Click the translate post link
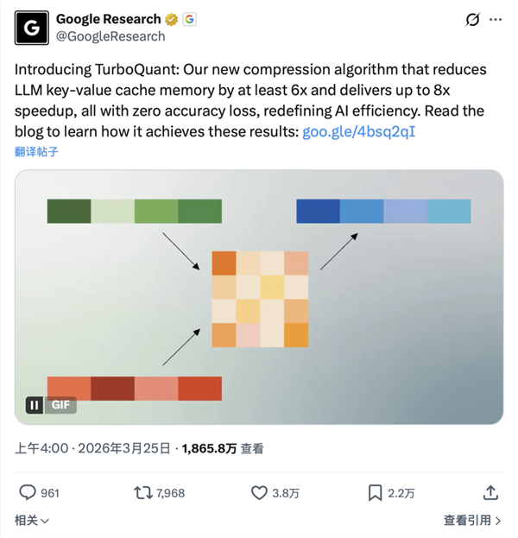Screen dimensions: 518x538 tap(37, 152)
